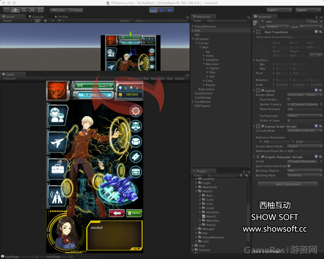
Task: Expand PopupWindows in Hierarchy
Action: pyautogui.click(x=193, y=26)
